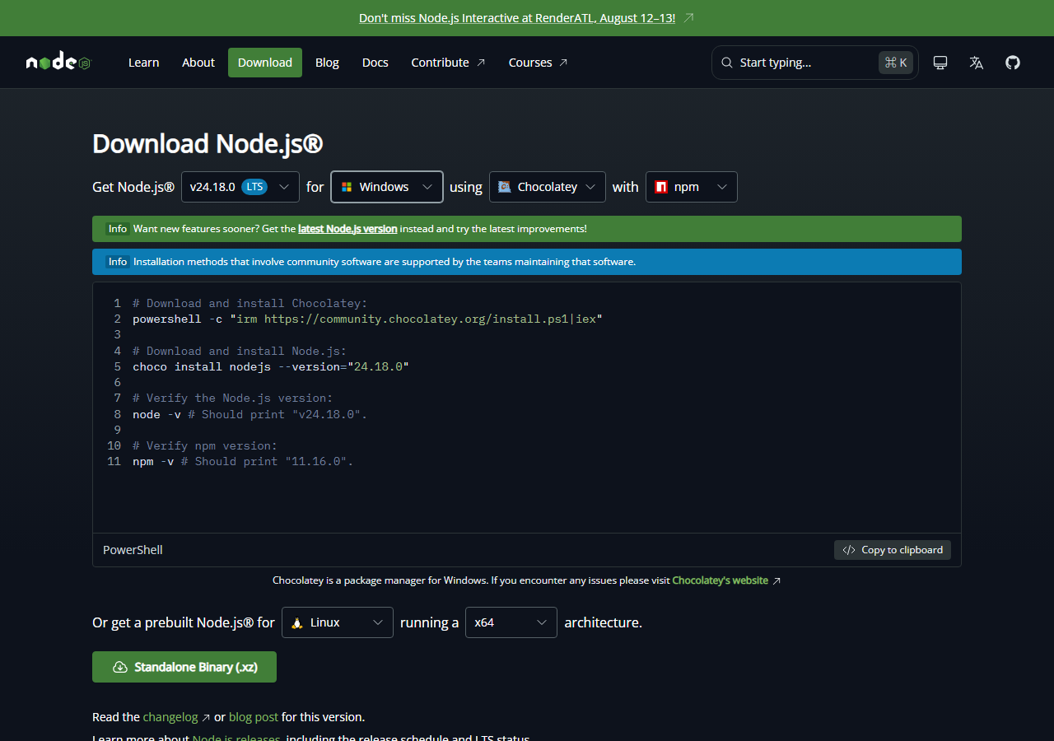This screenshot has height=741, width=1054.
Task: Click the LTS badge in the version selector
Action: click(x=254, y=187)
